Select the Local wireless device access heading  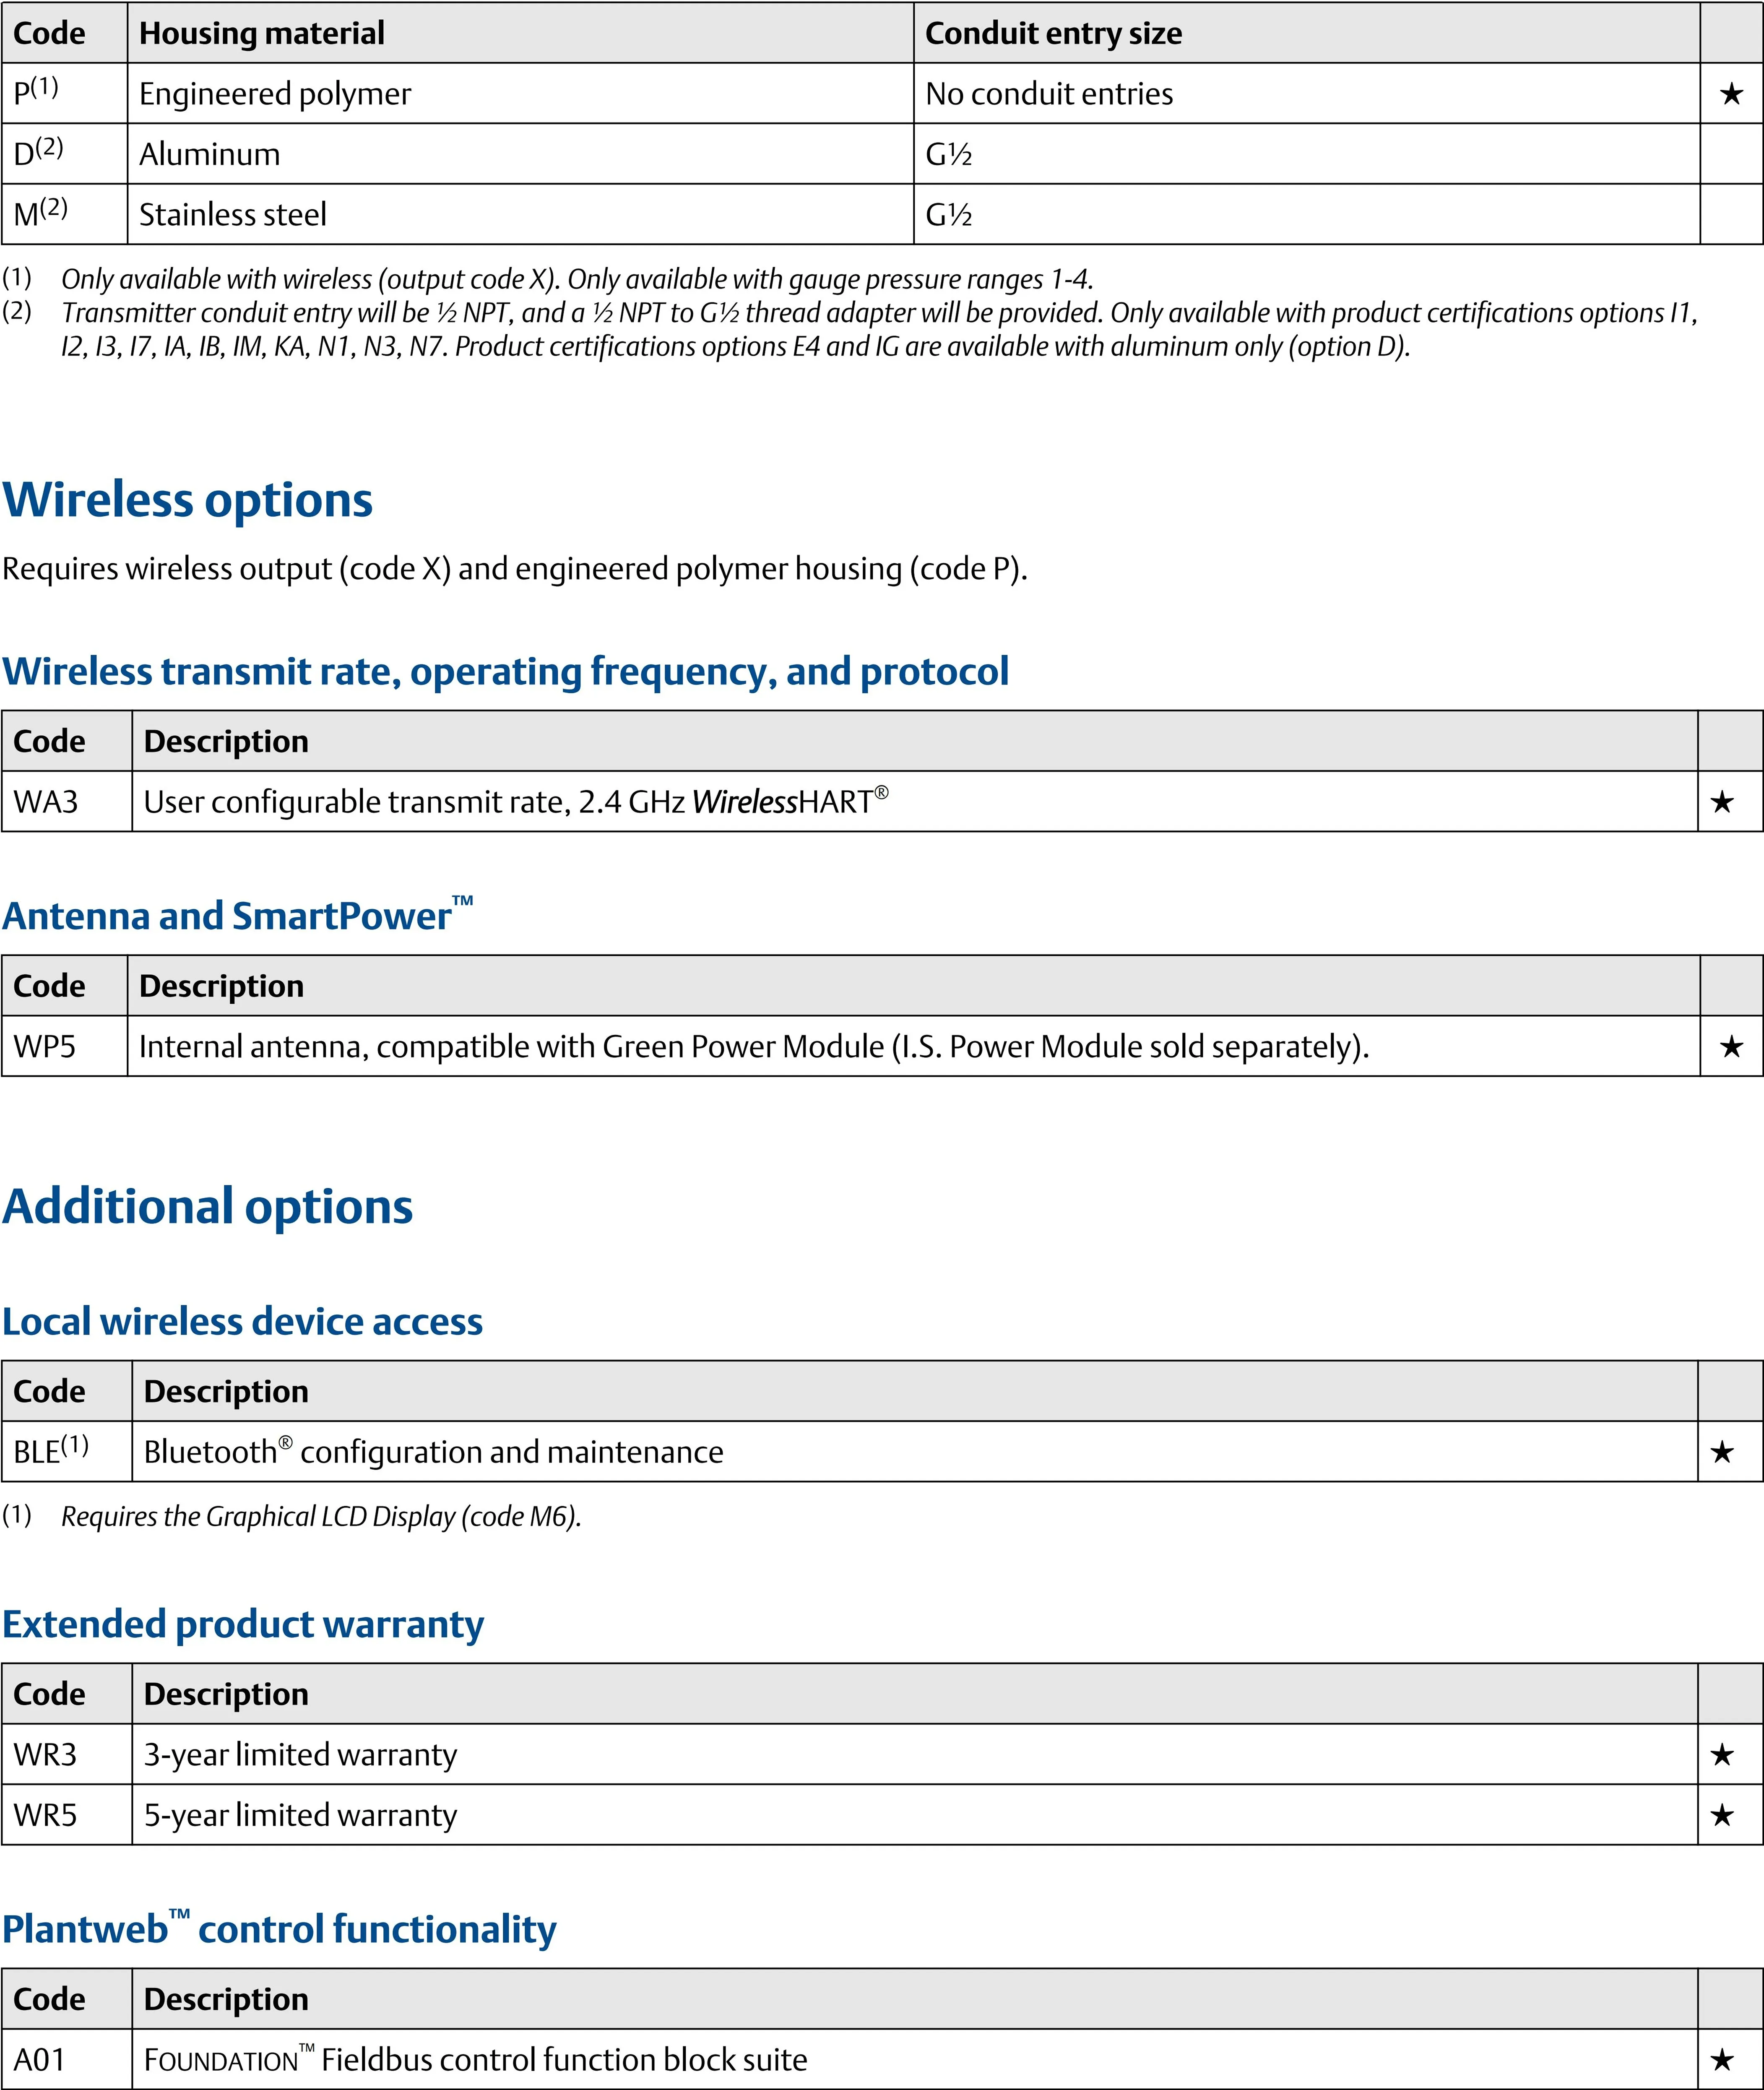pyautogui.click(x=243, y=1322)
